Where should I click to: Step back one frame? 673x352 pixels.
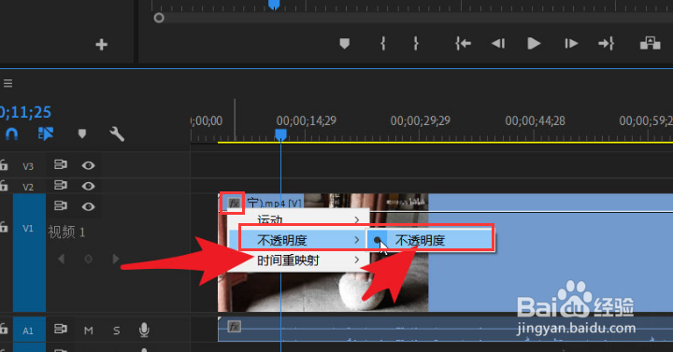tap(498, 43)
